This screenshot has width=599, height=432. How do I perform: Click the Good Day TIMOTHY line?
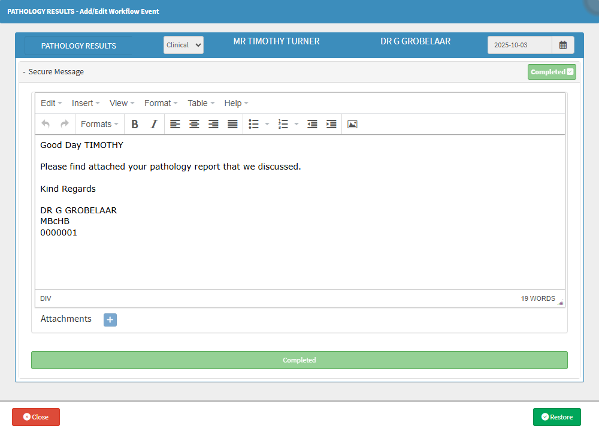(x=81, y=145)
